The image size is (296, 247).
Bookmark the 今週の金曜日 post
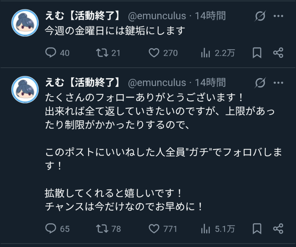pyautogui.click(x=257, y=53)
